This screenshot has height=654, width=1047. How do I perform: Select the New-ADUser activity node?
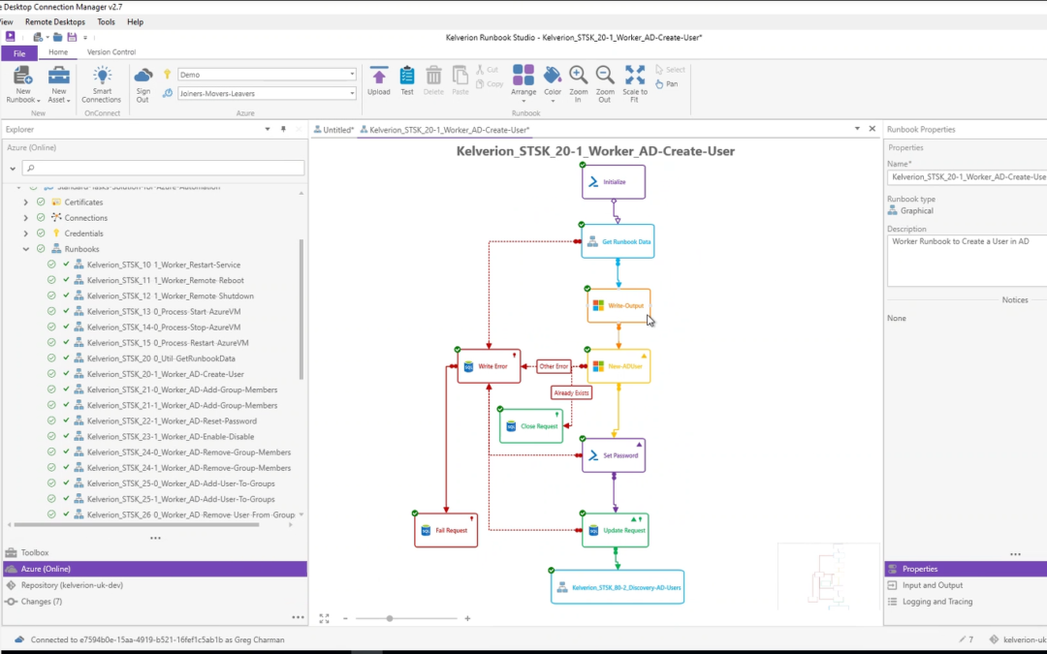[619, 366]
